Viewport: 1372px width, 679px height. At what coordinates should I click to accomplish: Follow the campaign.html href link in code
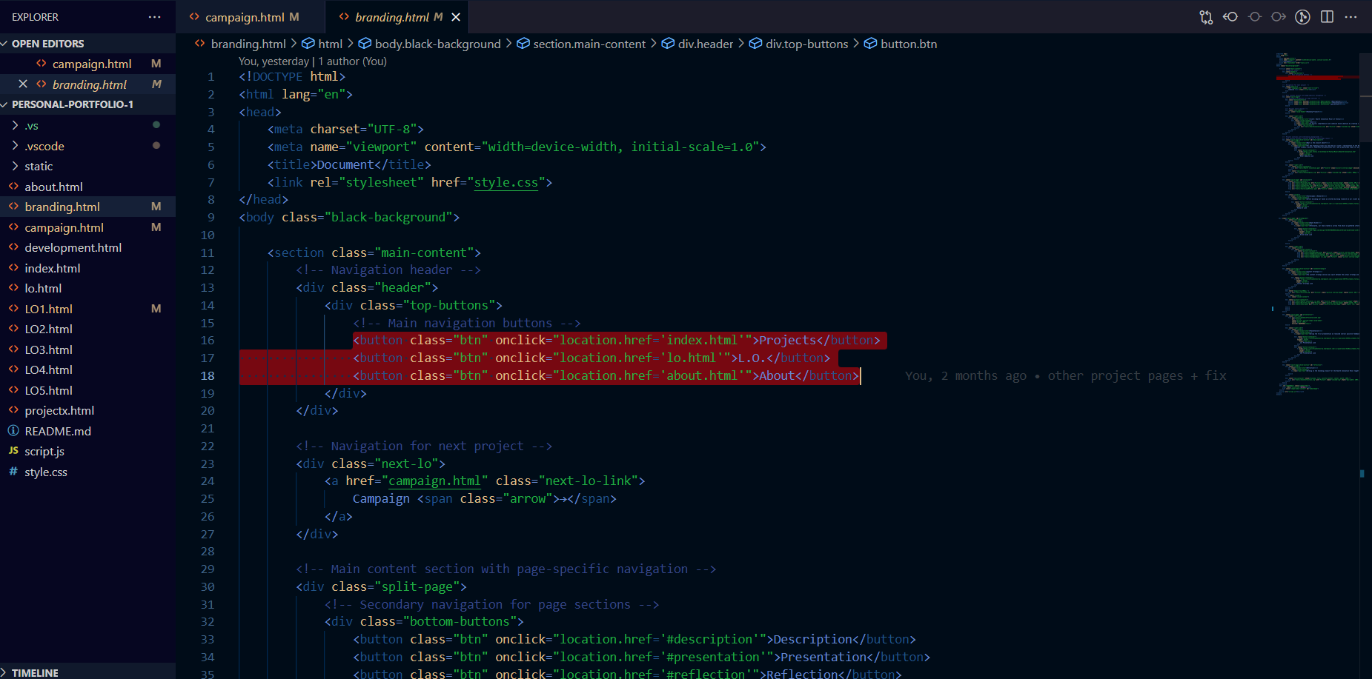[x=434, y=481]
